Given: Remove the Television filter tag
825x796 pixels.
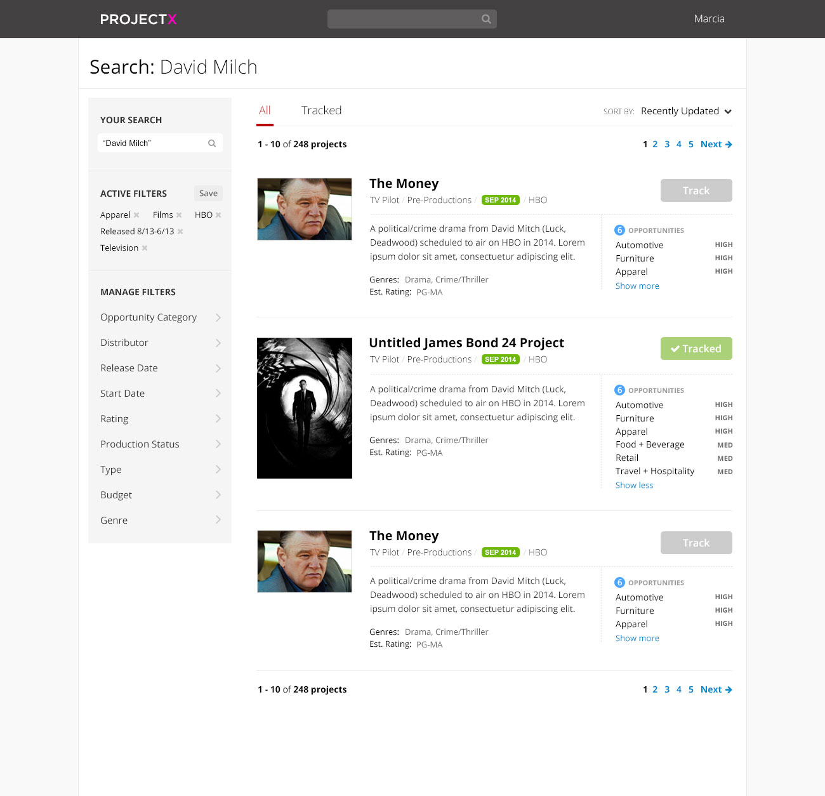Looking at the screenshot, I should tap(145, 248).
